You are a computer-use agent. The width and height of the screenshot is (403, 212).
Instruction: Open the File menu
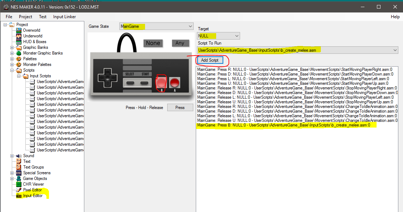9,17
